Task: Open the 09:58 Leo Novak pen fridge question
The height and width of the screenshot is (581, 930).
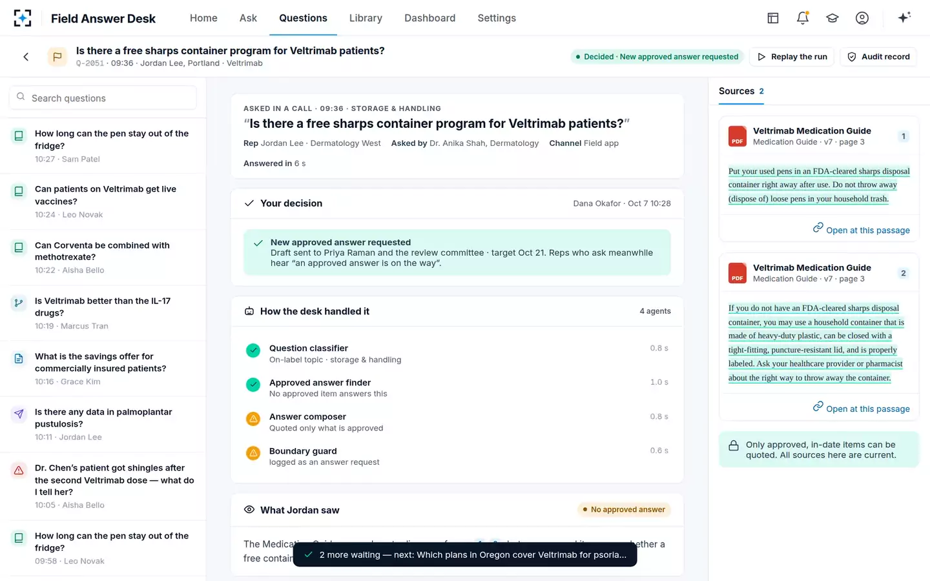Action: [x=103, y=548]
